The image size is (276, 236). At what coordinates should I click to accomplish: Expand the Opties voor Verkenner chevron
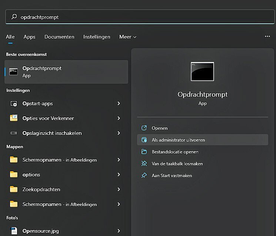[x=119, y=118]
